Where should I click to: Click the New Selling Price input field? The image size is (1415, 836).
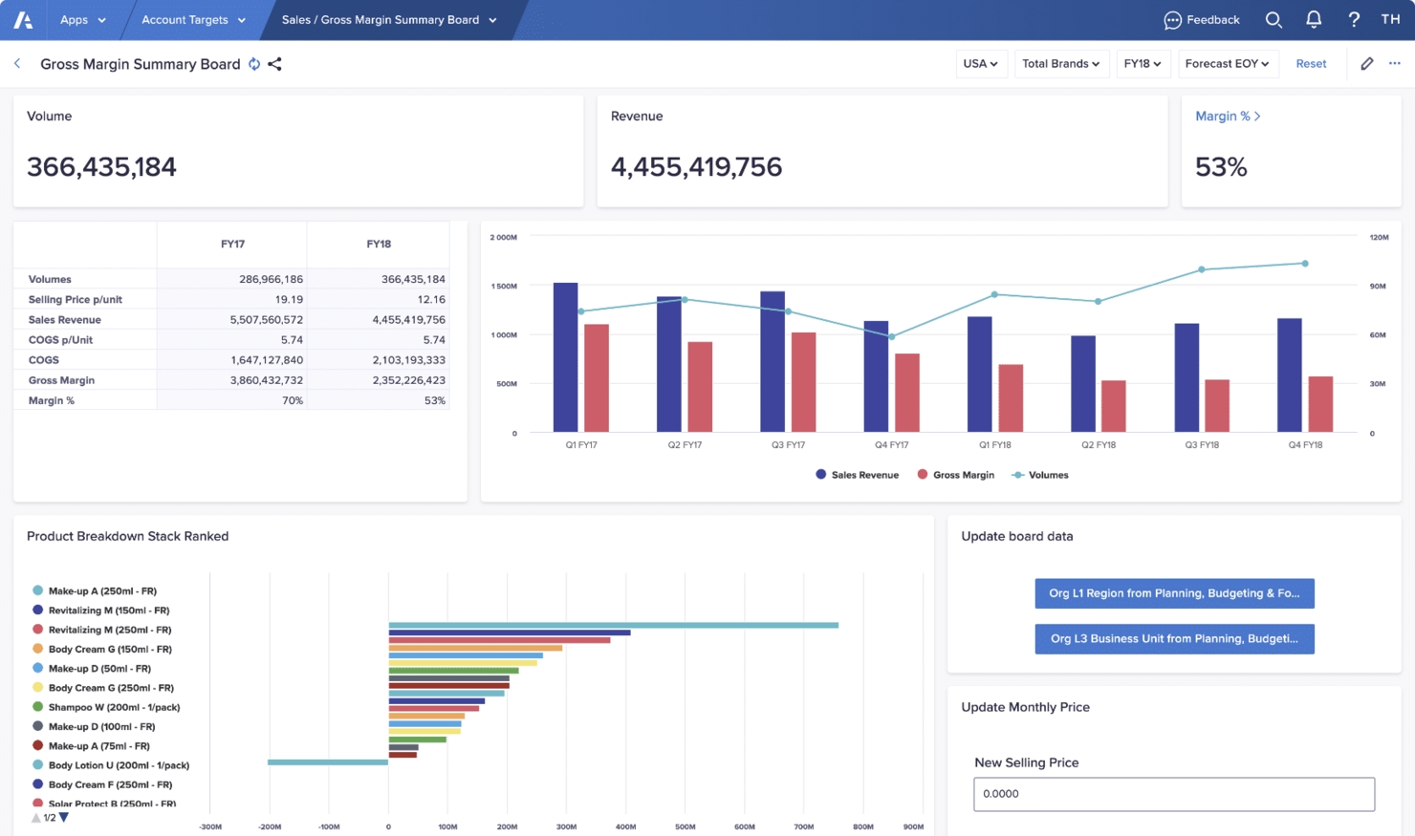(x=1174, y=794)
